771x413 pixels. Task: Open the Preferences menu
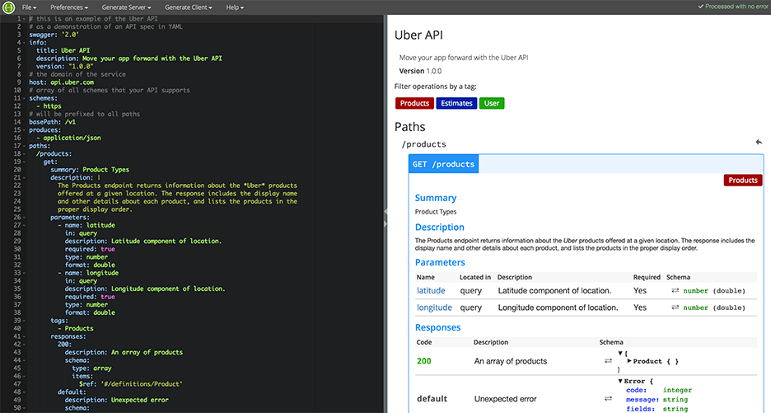71,7
